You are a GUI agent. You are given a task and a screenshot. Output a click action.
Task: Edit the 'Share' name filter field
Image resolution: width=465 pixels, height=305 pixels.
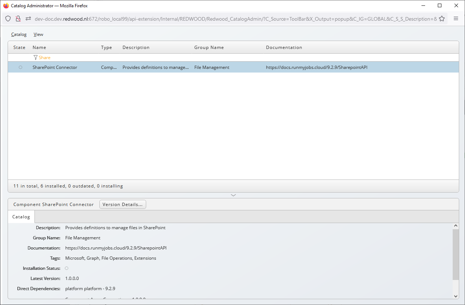(45, 58)
